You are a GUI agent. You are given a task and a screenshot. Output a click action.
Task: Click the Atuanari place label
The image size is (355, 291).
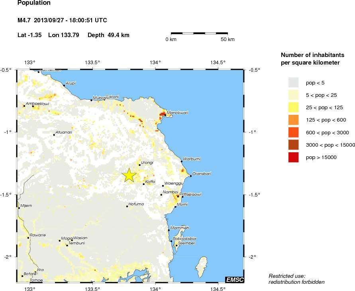click(x=64, y=132)
